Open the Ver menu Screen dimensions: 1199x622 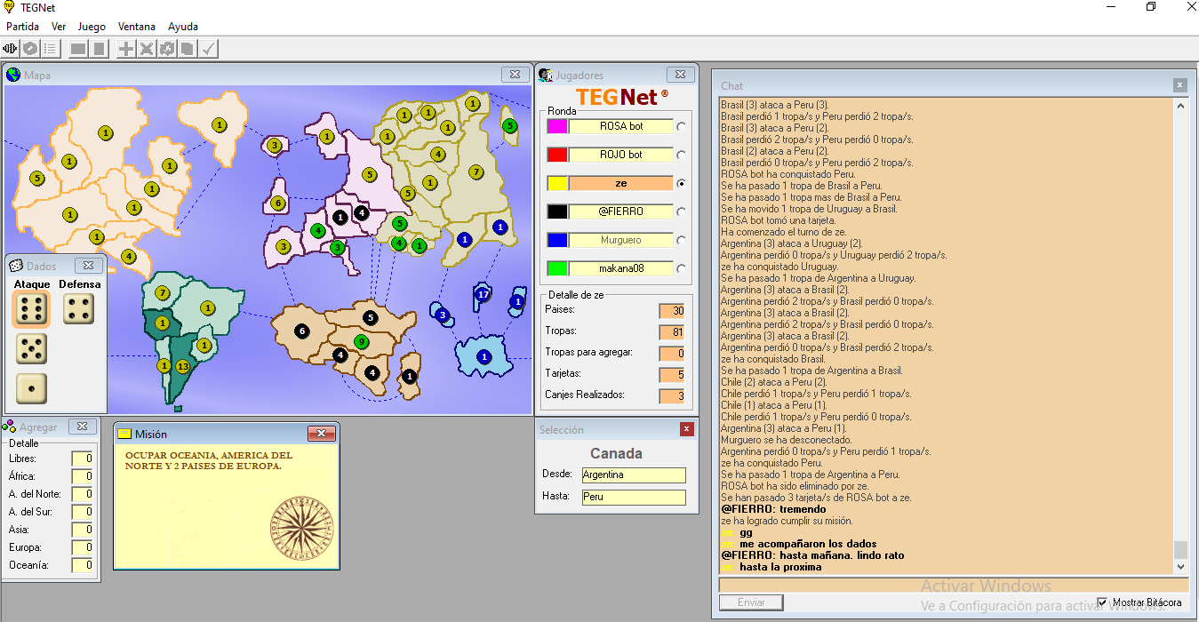tap(59, 27)
